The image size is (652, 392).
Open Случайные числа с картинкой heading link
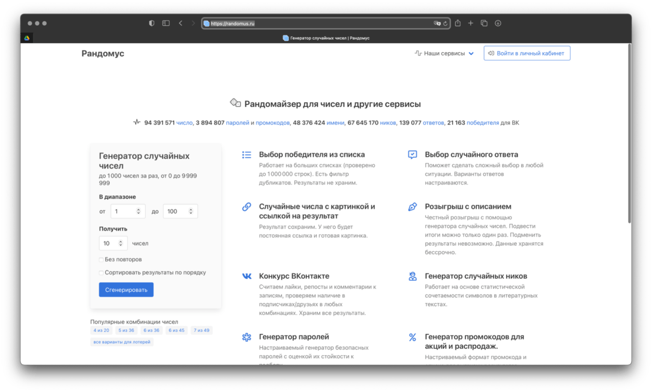(x=317, y=211)
